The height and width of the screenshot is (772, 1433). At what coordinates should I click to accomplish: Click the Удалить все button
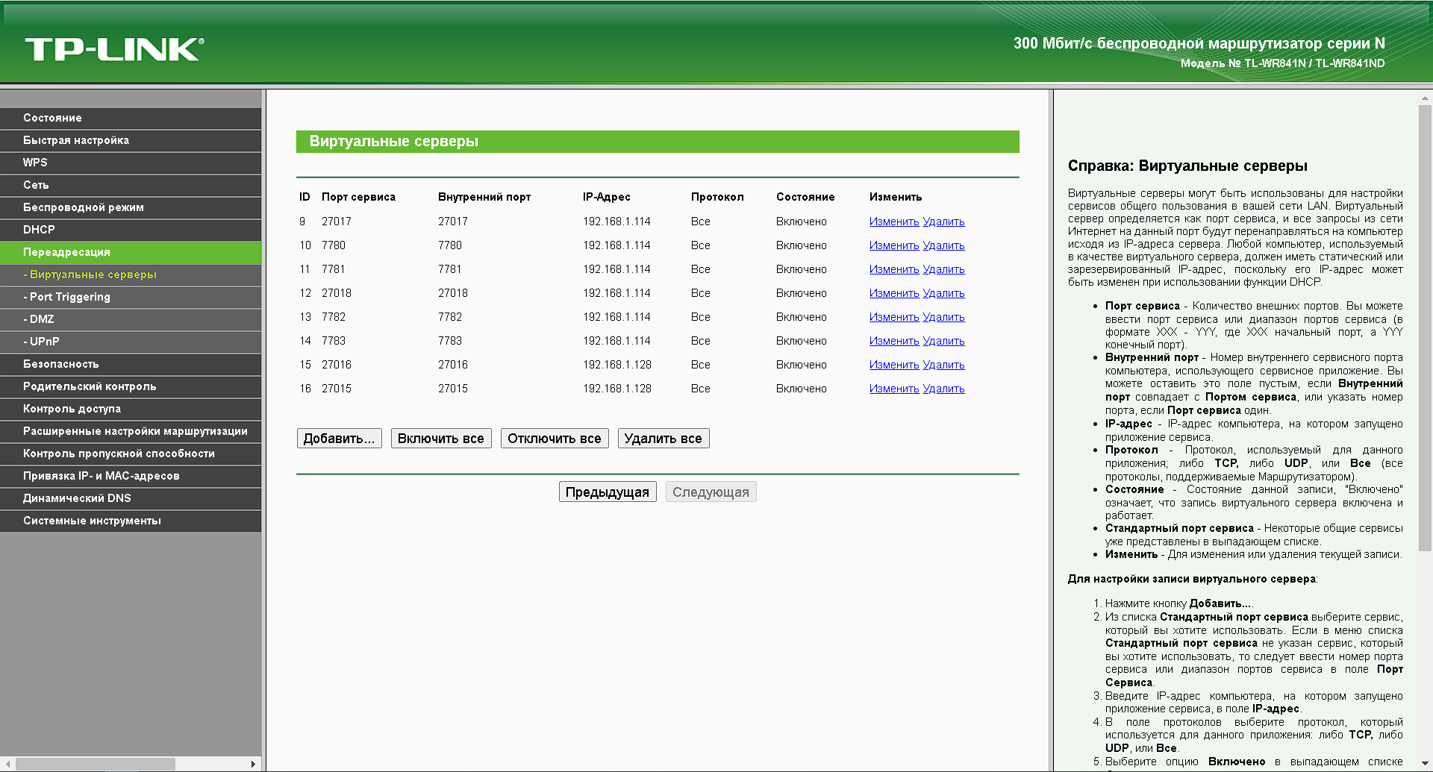[x=664, y=439]
